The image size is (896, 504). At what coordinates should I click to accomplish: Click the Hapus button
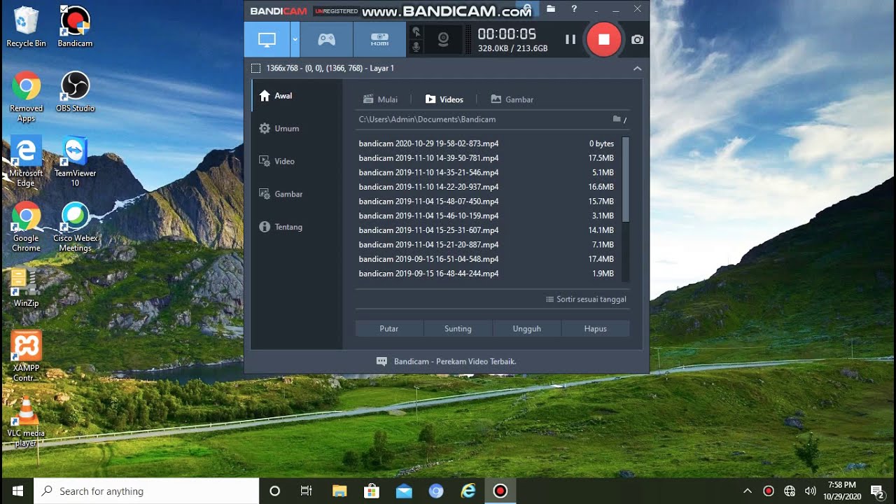click(596, 329)
